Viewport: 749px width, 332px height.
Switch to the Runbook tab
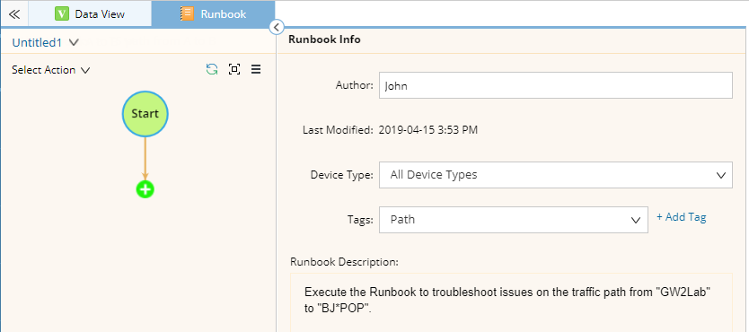[213, 13]
